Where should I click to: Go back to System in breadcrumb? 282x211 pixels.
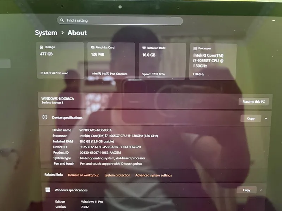46,33
